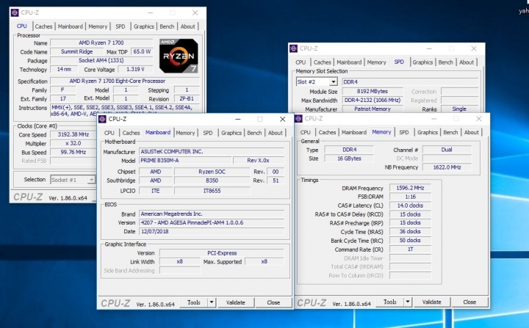Click Validate button in Memory window
This screenshot has width=529, height=328.
(432, 302)
